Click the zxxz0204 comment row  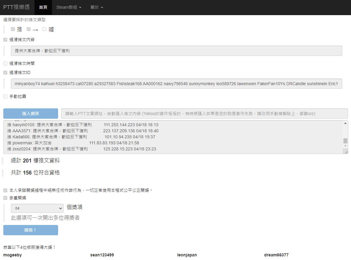point(81,149)
